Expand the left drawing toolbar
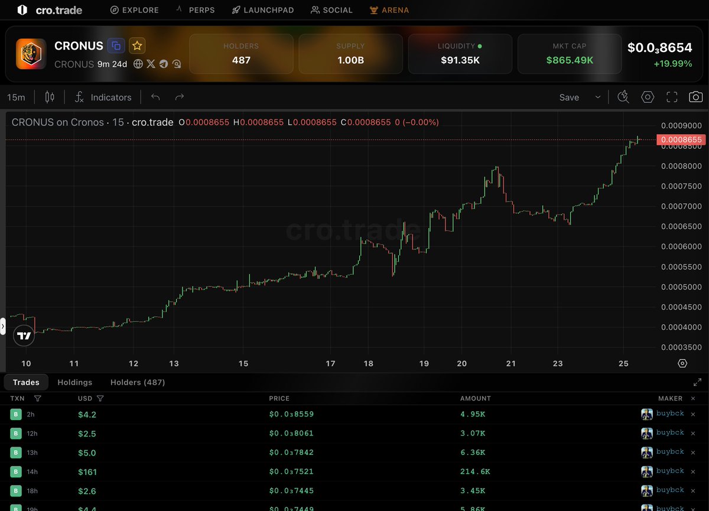 (x=2, y=326)
